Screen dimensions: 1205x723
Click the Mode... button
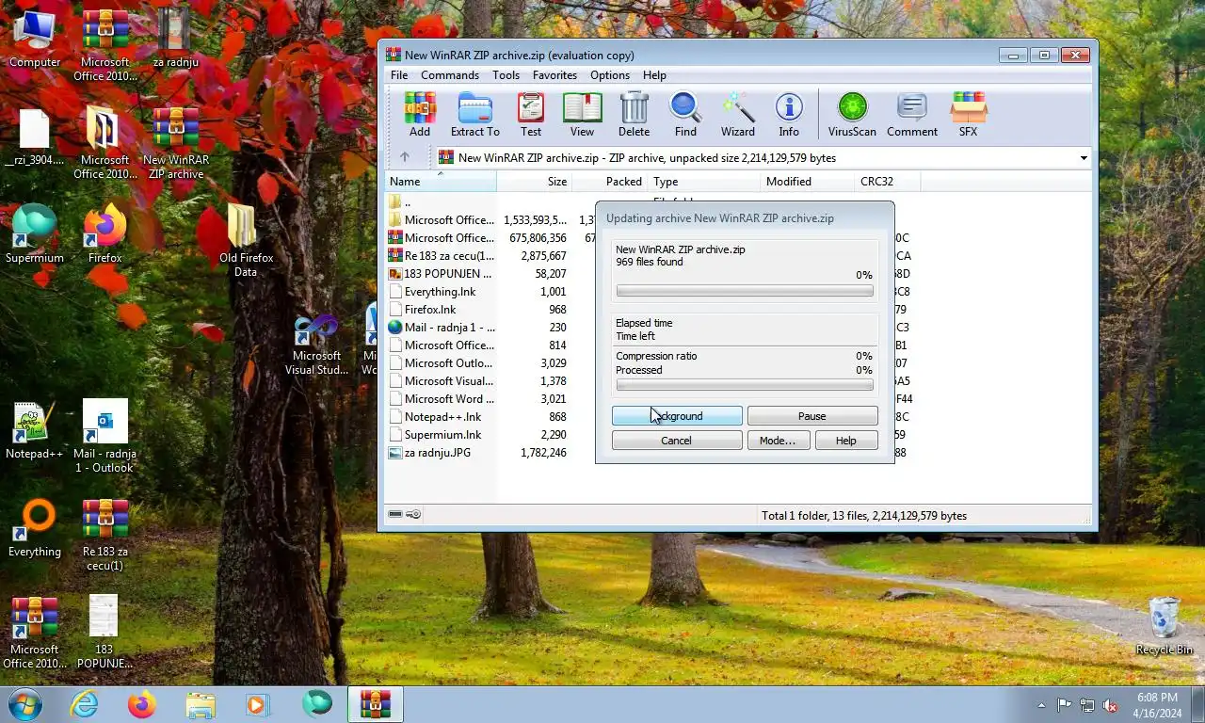tap(778, 441)
